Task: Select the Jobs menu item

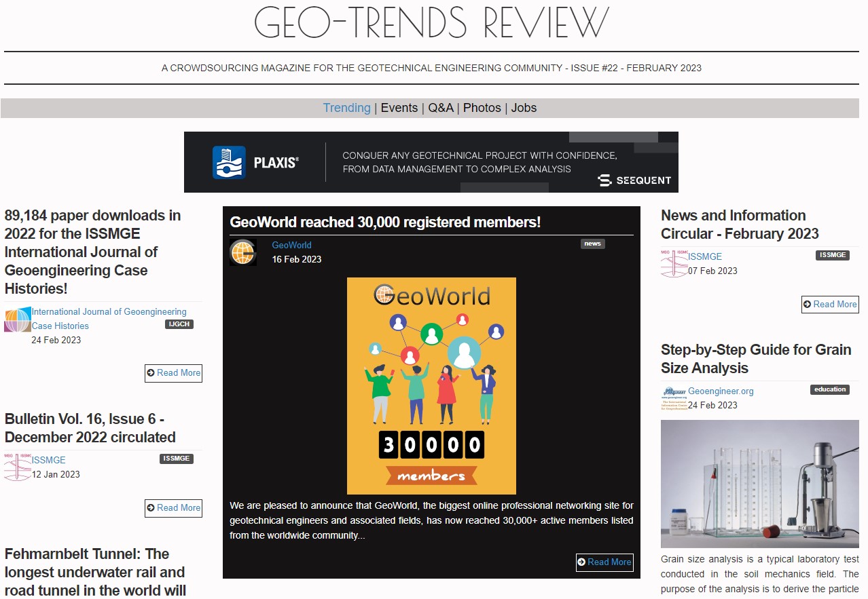Action: pos(524,108)
